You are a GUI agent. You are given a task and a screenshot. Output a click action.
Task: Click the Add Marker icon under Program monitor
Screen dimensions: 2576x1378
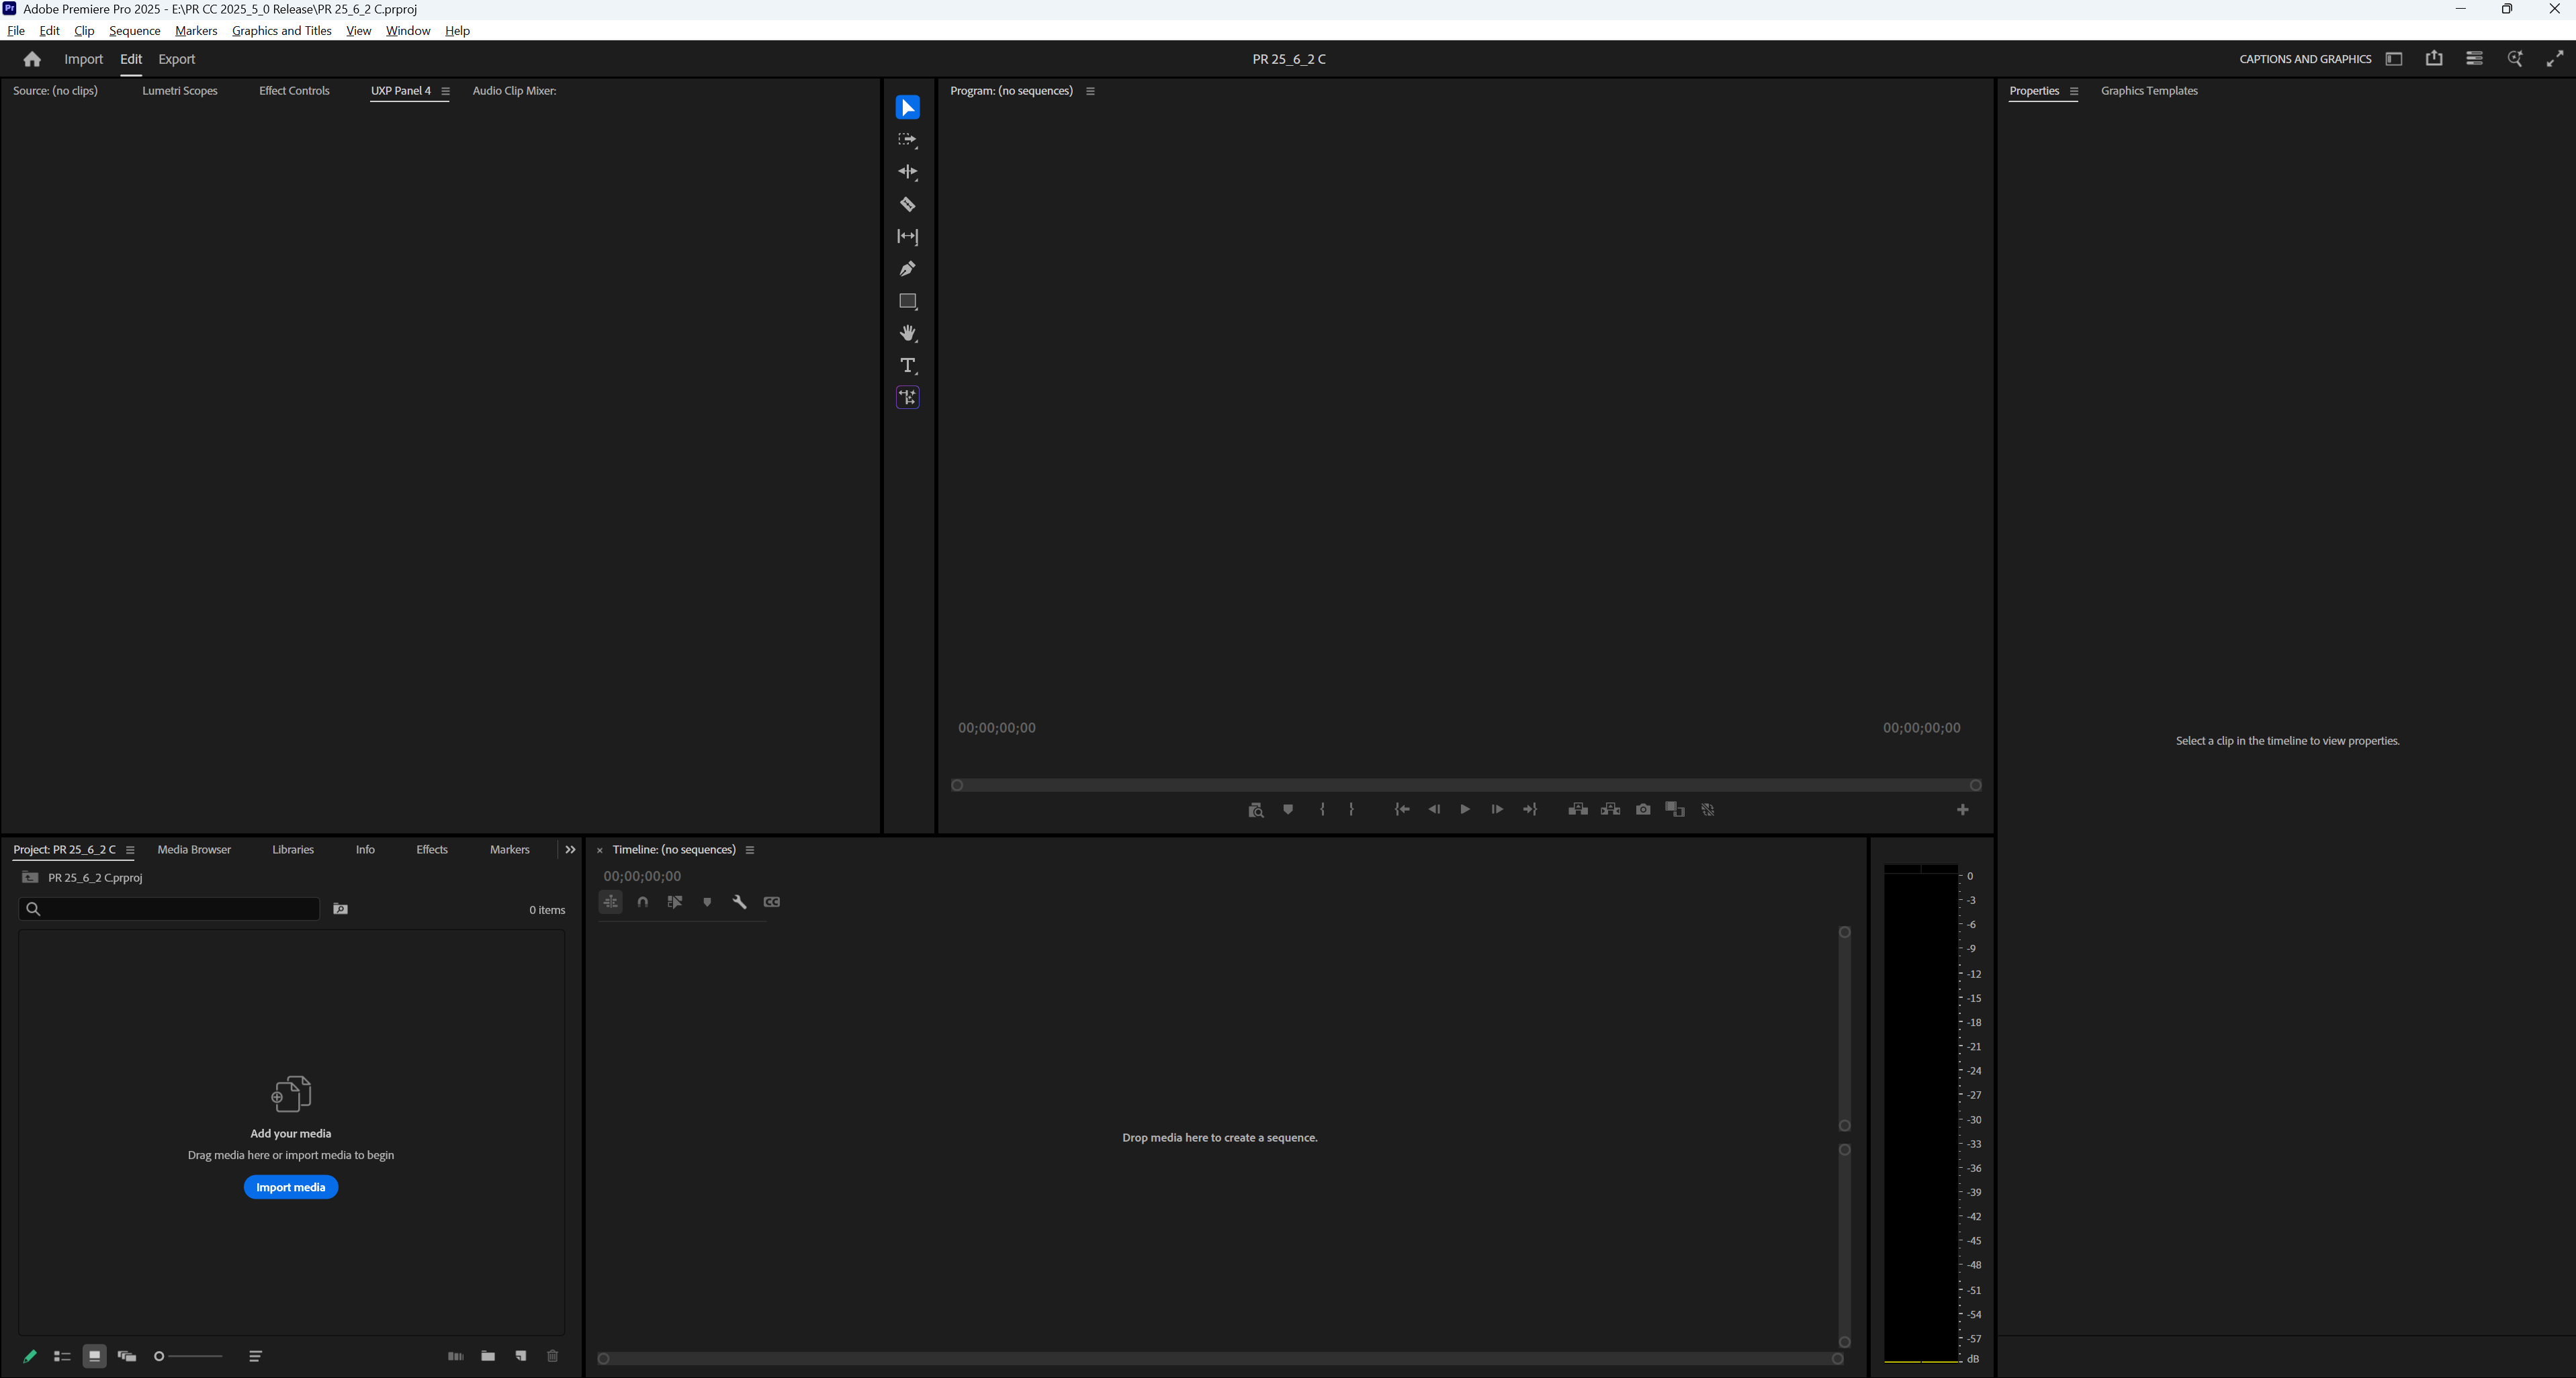(1288, 809)
